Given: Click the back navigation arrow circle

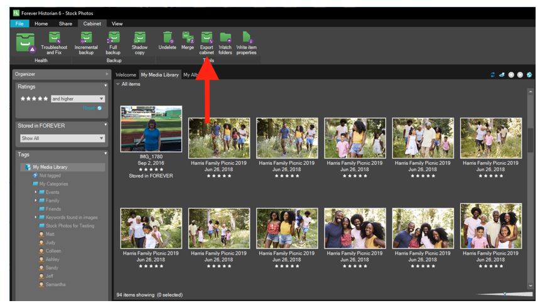Looking at the screenshot, I should click(x=511, y=75).
